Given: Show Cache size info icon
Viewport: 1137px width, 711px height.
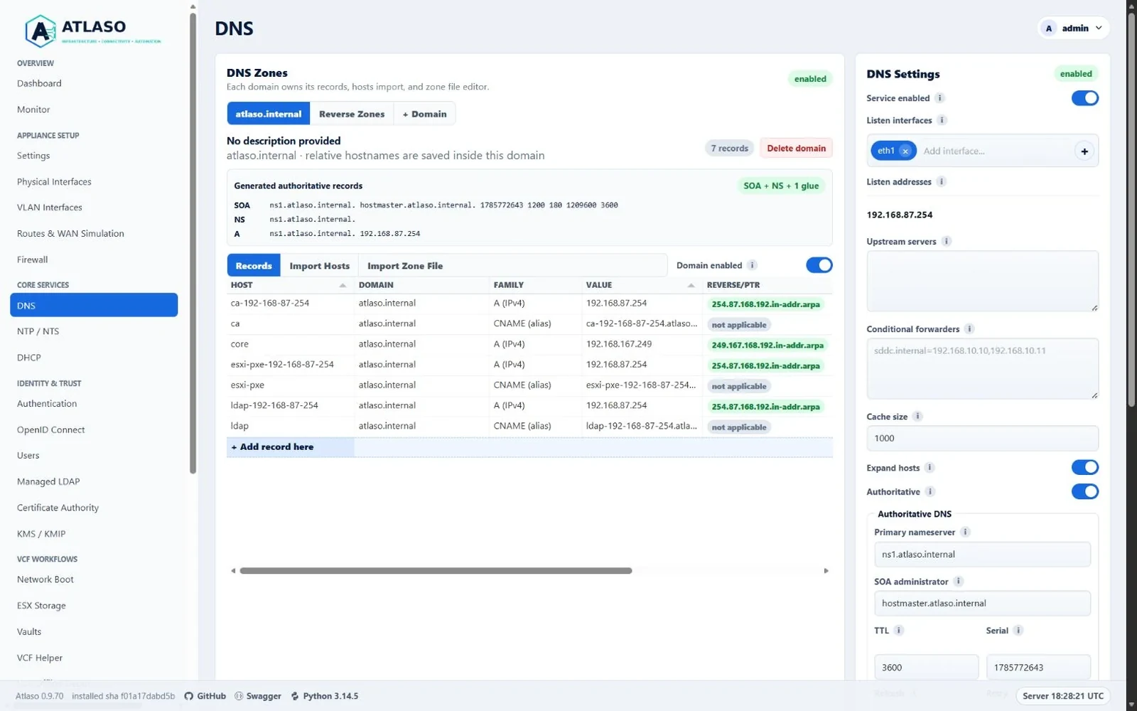Looking at the screenshot, I should click(x=917, y=416).
